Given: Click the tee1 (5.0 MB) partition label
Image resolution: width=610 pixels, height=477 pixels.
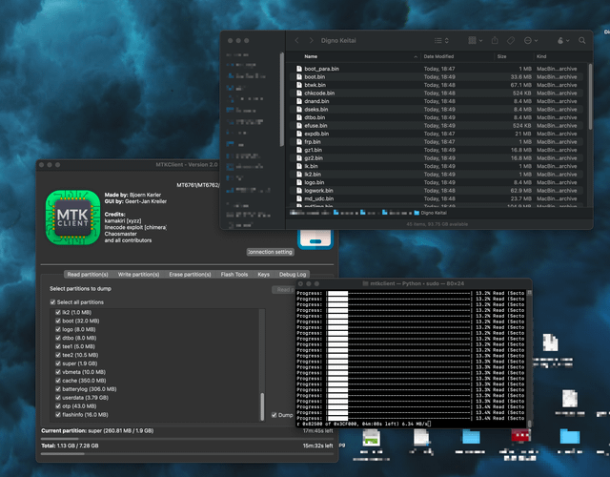Looking at the screenshot, I should click(78, 346).
